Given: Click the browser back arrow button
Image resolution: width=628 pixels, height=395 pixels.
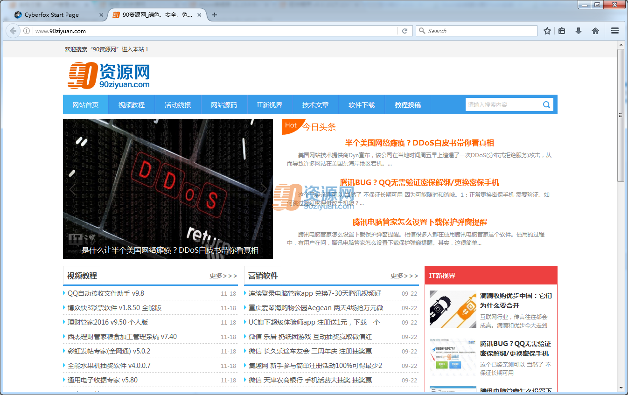Looking at the screenshot, I should (13, 31).
